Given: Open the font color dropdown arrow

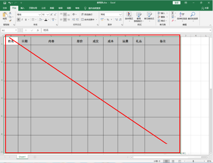Looking at the screenshot, I should (49, 20).
